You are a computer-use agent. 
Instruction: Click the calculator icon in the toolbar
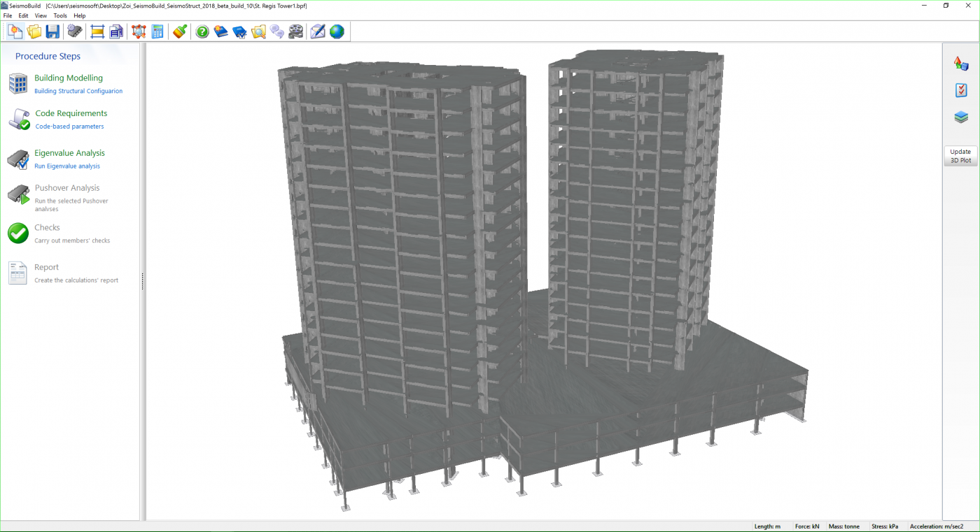click(x=157, y=31)
